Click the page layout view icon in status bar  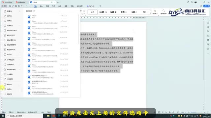coord(159,112)
